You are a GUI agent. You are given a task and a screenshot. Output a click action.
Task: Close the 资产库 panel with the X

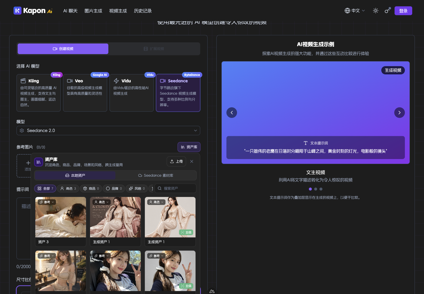(x=192, y=161)
